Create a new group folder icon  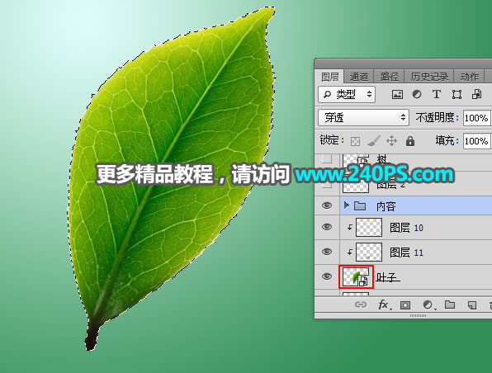pyautogui.click(x=450, y=305)
